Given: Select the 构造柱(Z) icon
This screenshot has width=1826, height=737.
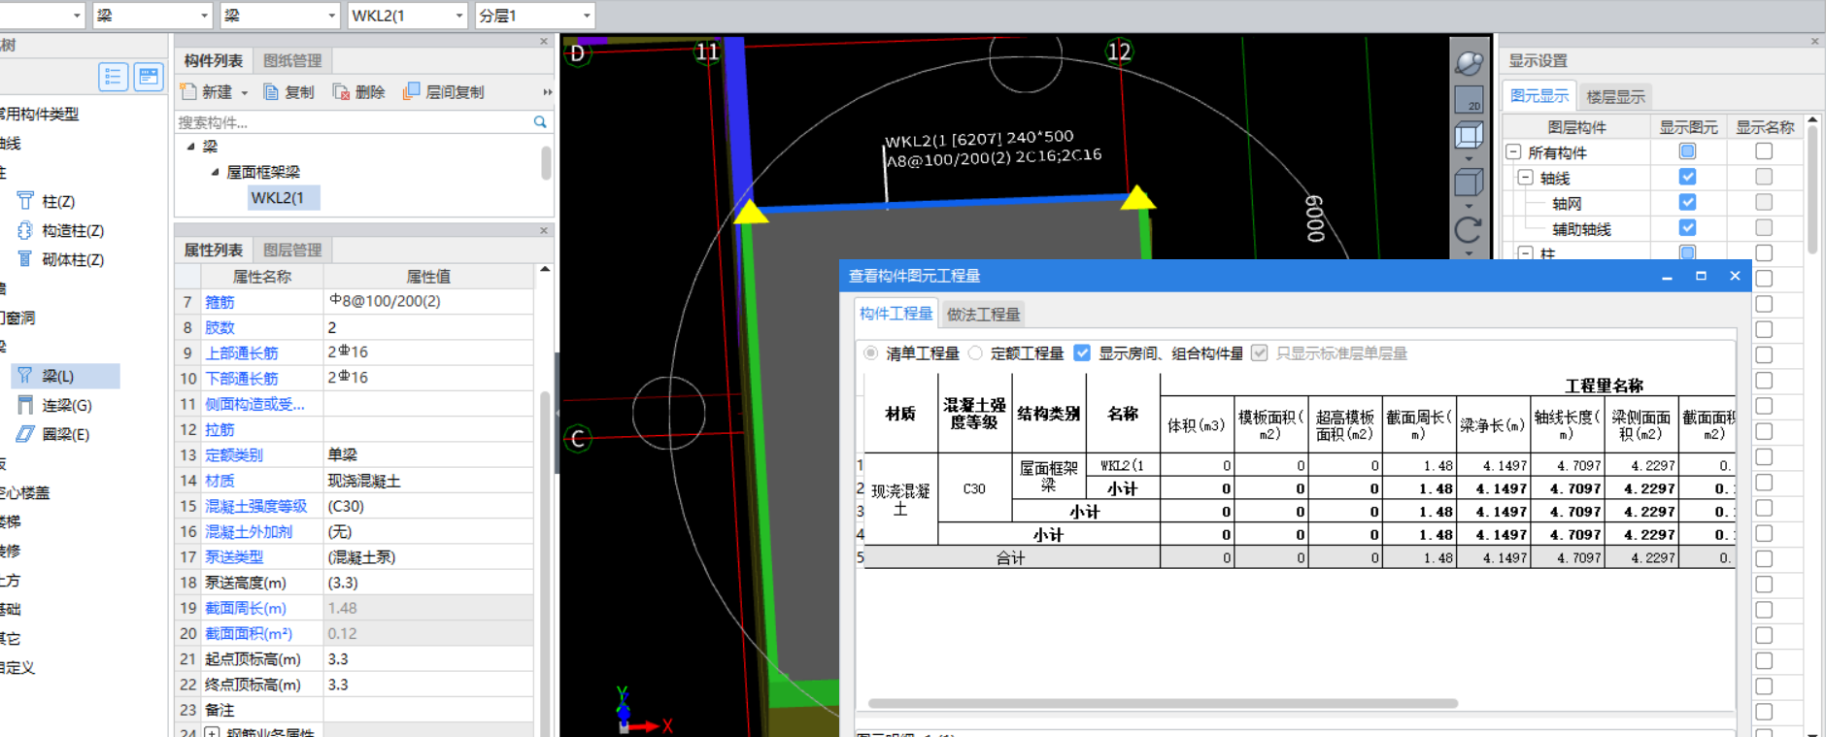Looking at the screenshot, I should coord(25,230).
